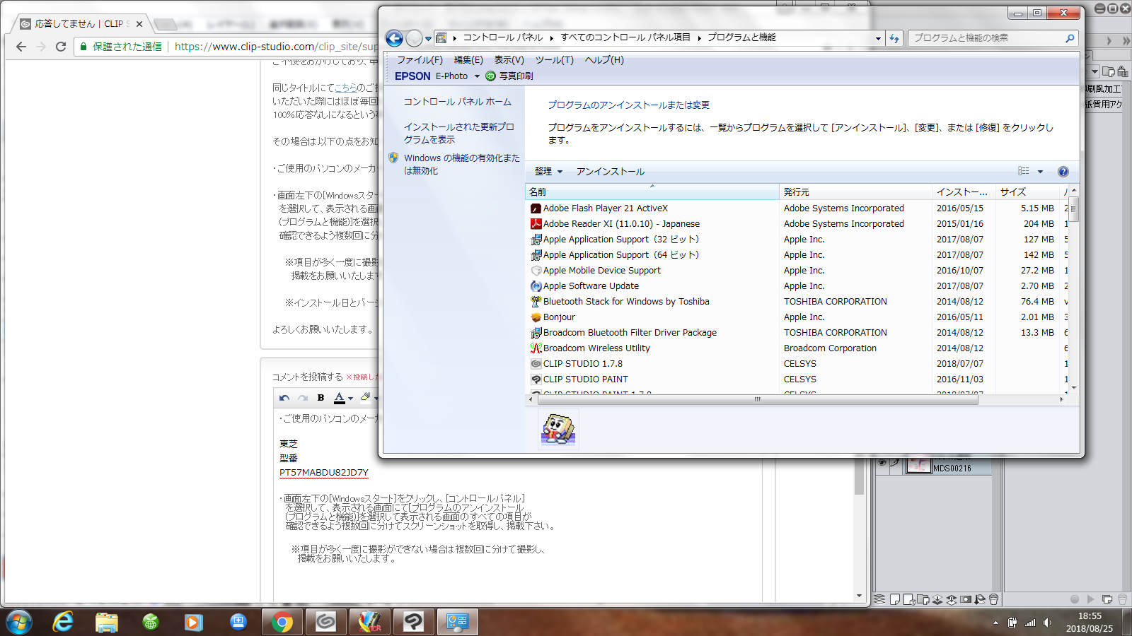Go back in the Control Panel window

point(395,38)
